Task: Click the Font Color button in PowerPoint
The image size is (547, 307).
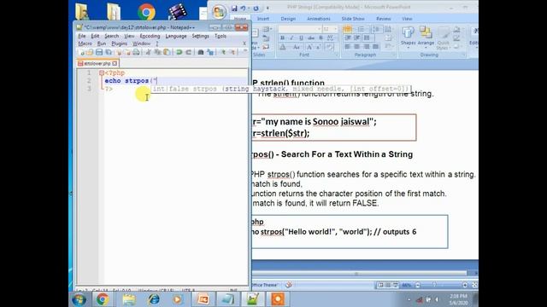Action: (x=283, y=47)
